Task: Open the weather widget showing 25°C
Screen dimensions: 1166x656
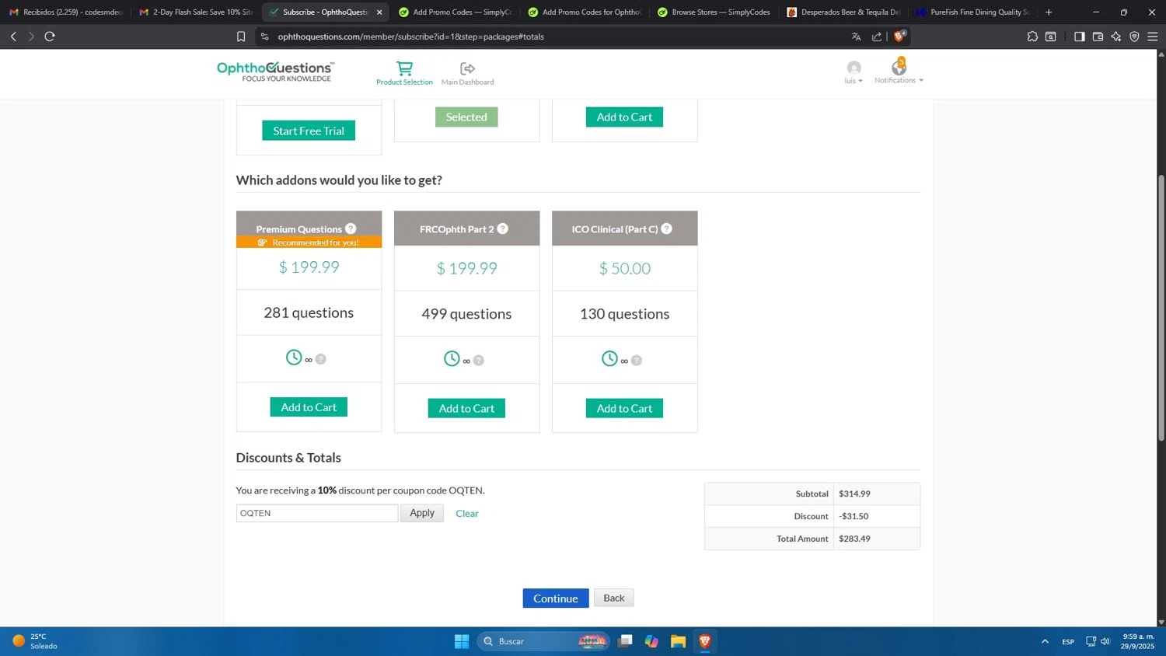Action: (x=36, y=641)
